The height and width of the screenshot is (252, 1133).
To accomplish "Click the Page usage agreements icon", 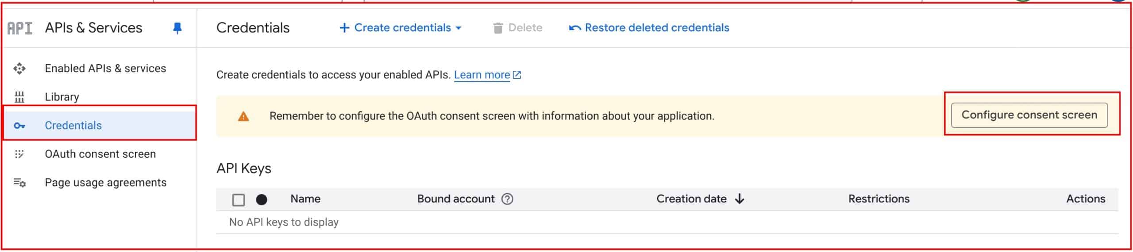I will [19, 183].
